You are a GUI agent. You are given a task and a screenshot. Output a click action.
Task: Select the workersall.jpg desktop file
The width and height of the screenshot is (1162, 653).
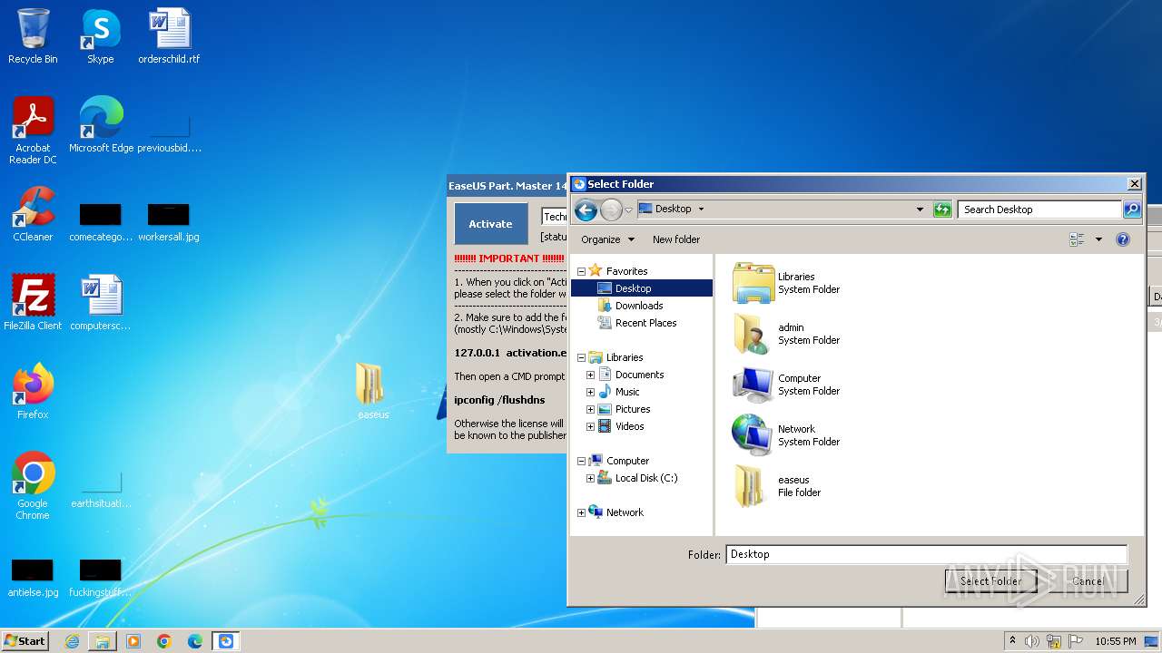(x=169, y=223)
